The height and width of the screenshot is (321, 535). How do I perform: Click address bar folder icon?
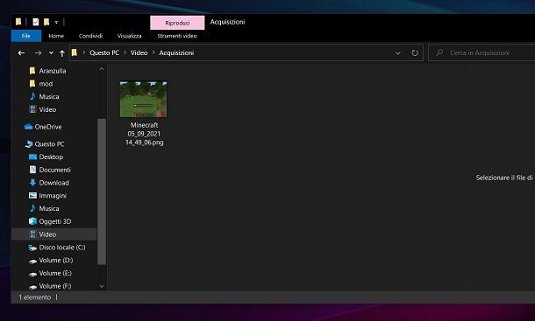tap(74, 52)
